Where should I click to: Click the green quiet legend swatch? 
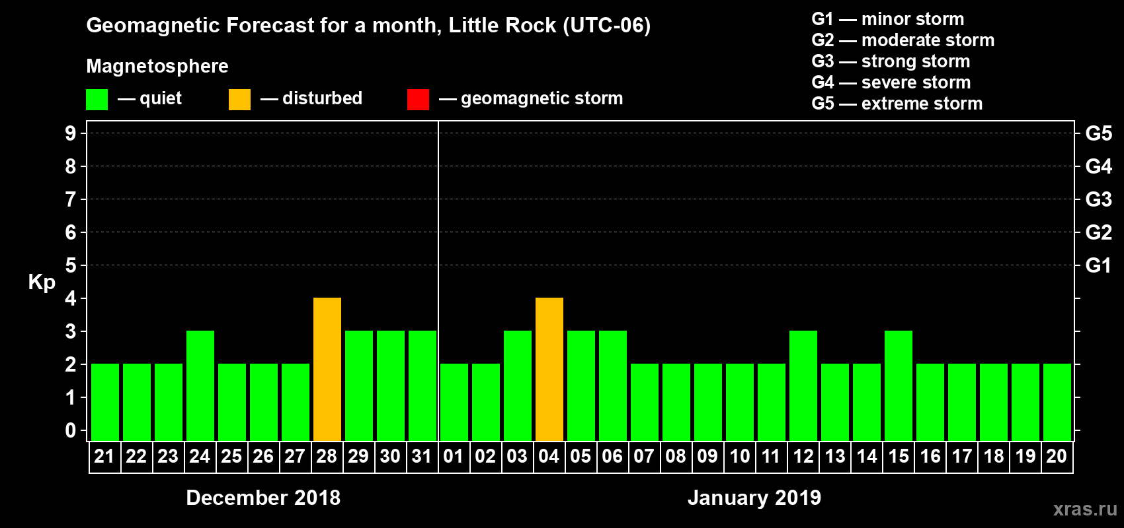click(x=97, y=100)
